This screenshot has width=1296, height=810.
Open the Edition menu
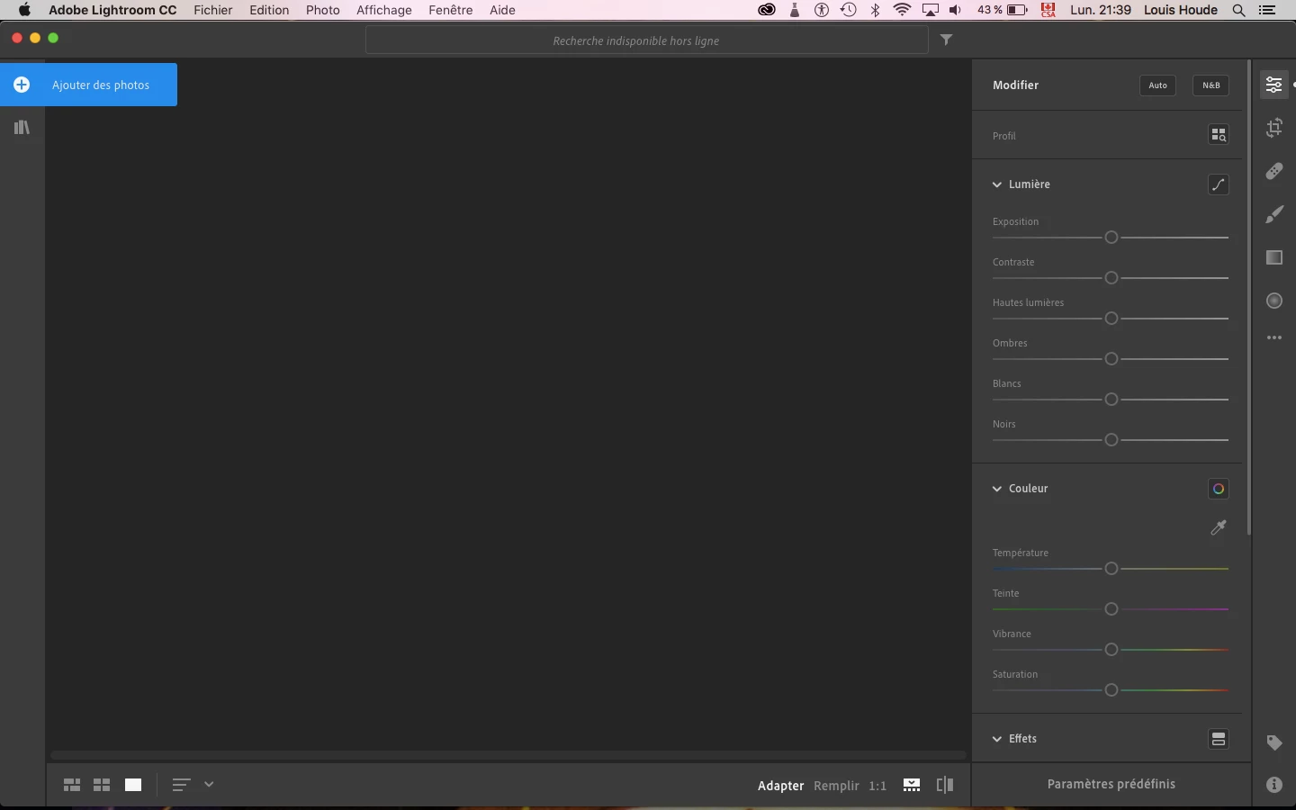tap(269, 10)
